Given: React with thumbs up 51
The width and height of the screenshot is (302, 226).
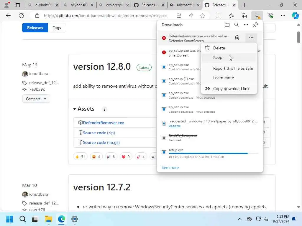Looking at the screenshot, I should [x=80, y=157].
